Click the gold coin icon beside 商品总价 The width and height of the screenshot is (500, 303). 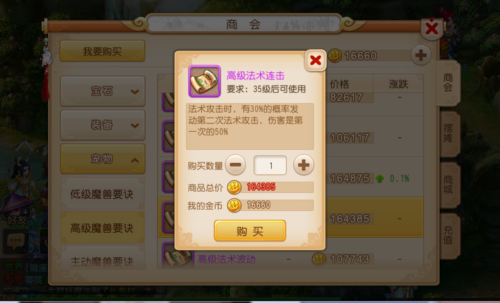(x=234, y=187)
